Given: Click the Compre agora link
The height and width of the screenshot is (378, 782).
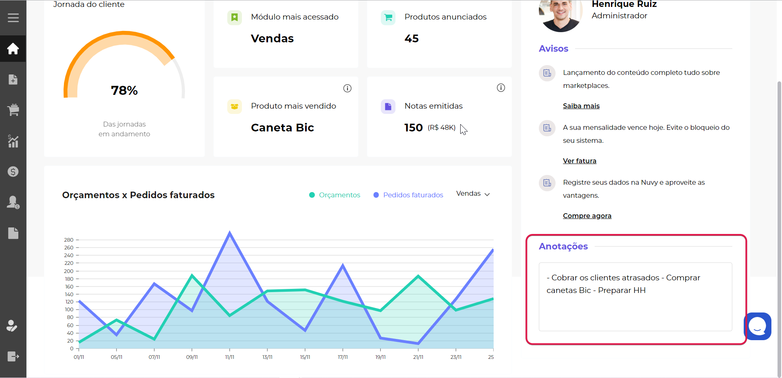Looking at the screenshot, I should pyautogui.click(x=587, y=216).
